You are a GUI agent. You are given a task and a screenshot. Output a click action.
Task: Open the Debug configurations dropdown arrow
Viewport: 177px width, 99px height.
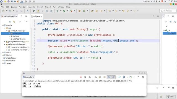(x=61, y=11)
